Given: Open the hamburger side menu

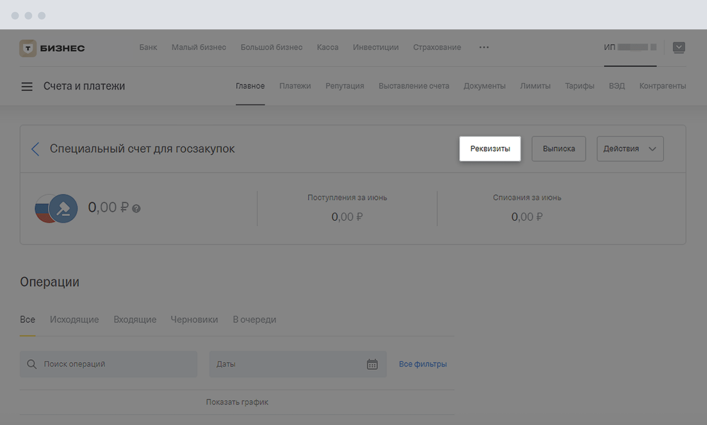Looking at the screenshot, I should pos(27,86).
